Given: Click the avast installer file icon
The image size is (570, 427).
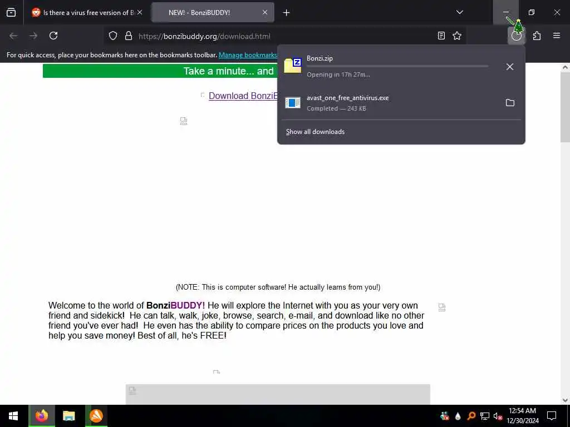Looking at the screenshot, I should [293, 103].
